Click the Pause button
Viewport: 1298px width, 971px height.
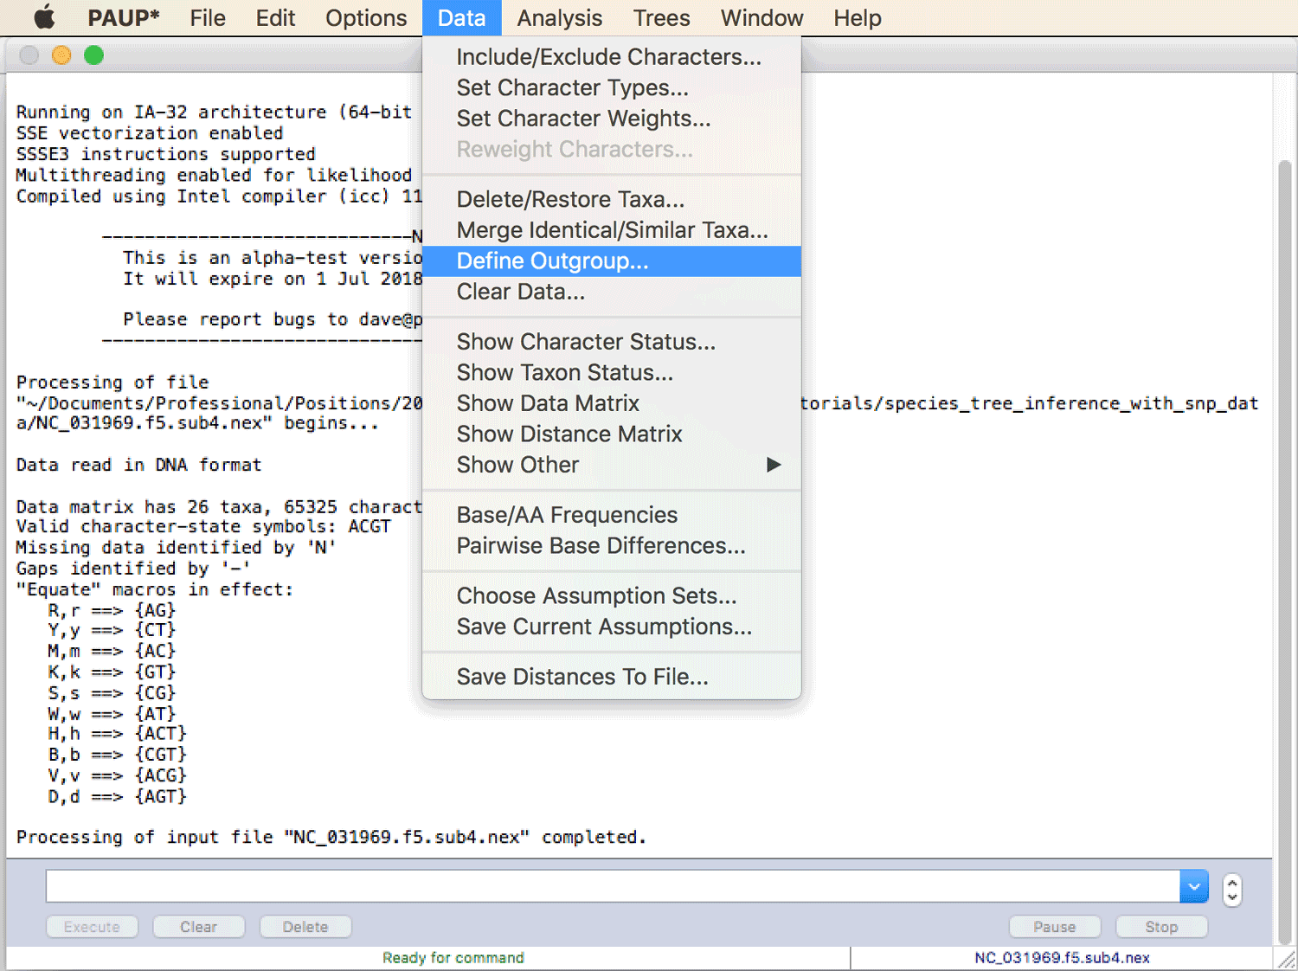tap(1055, 927)
